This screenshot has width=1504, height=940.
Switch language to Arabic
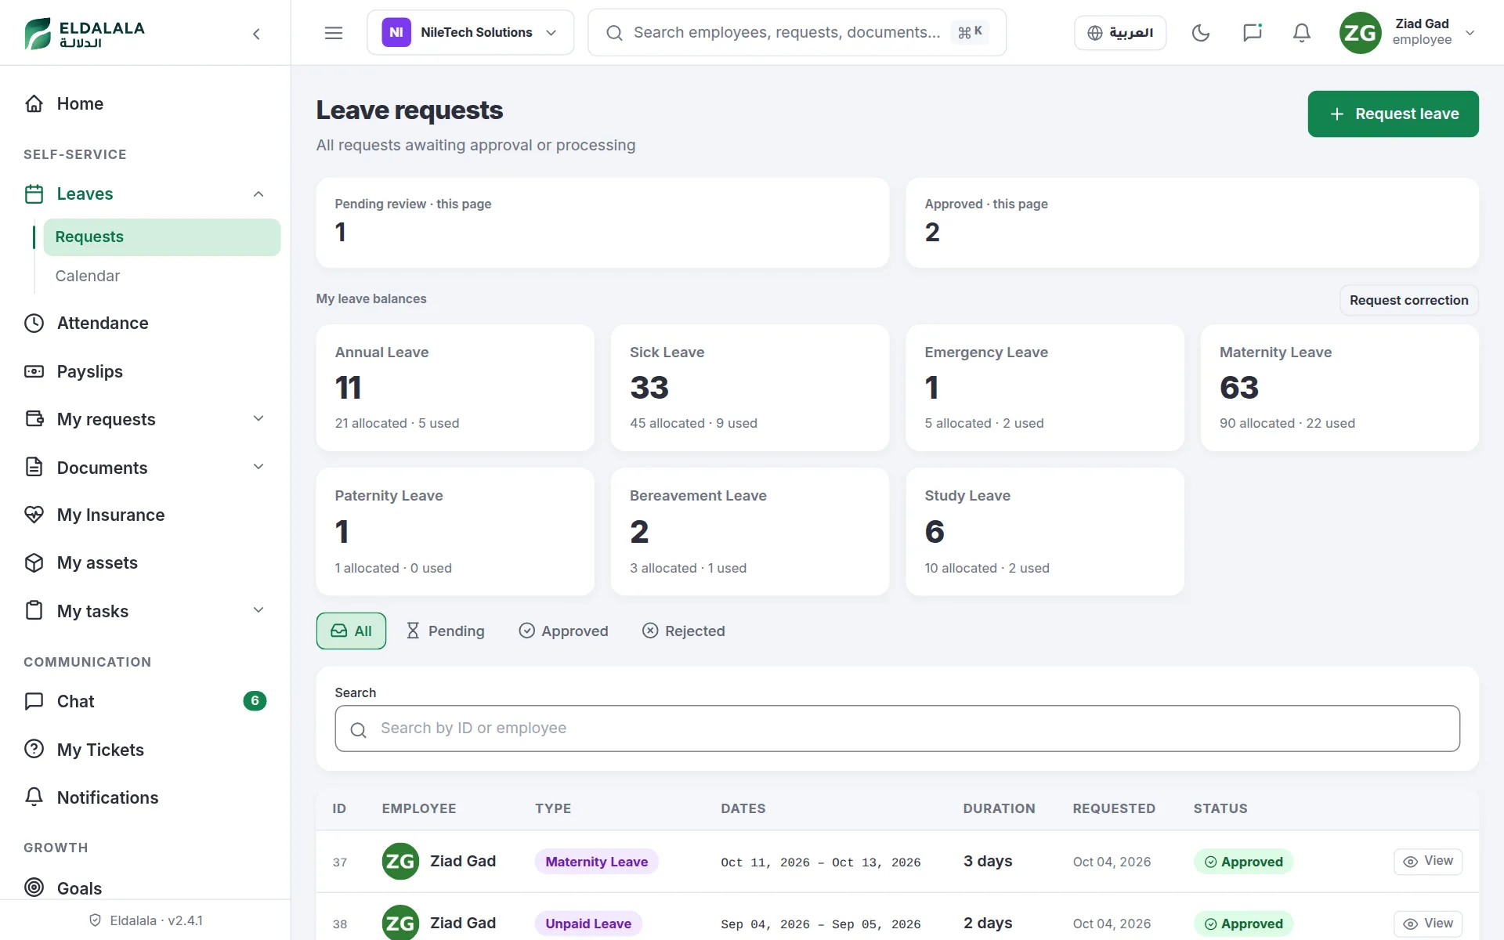coord(1119,33)
